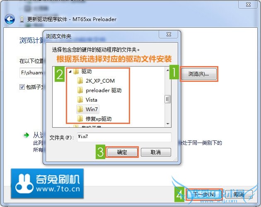Cancel the browse folder dialog with 取消

(x=156, y=152)
